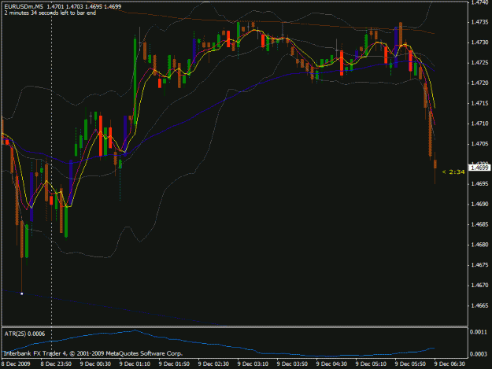
Task: Click price level 1.4725 on the axis
Action: click(x=479, y=63)
